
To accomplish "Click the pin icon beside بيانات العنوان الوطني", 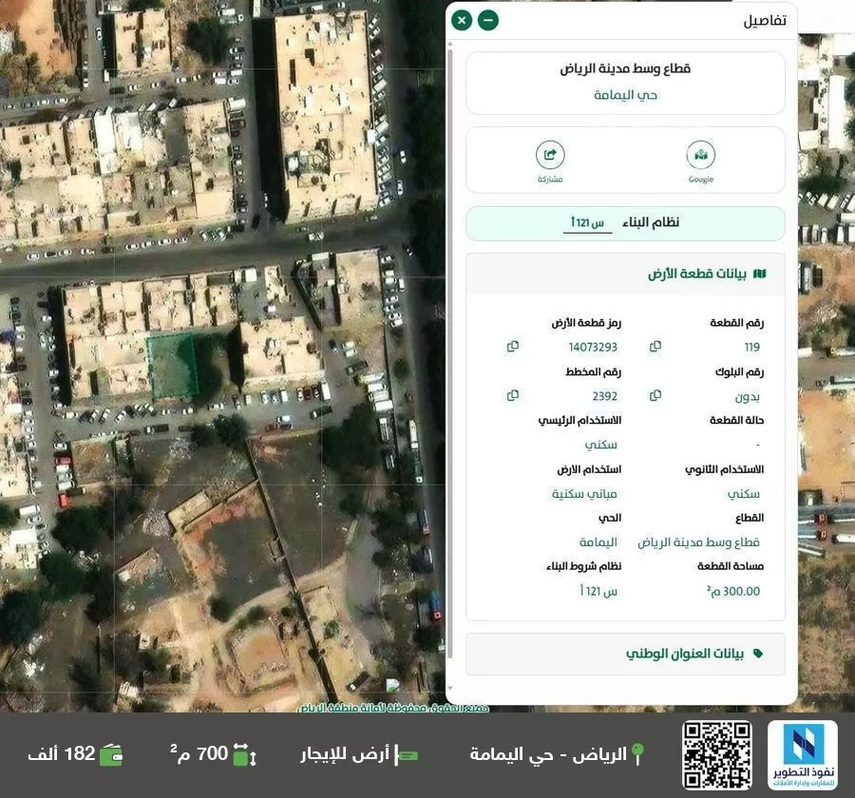I will point(757,653).
